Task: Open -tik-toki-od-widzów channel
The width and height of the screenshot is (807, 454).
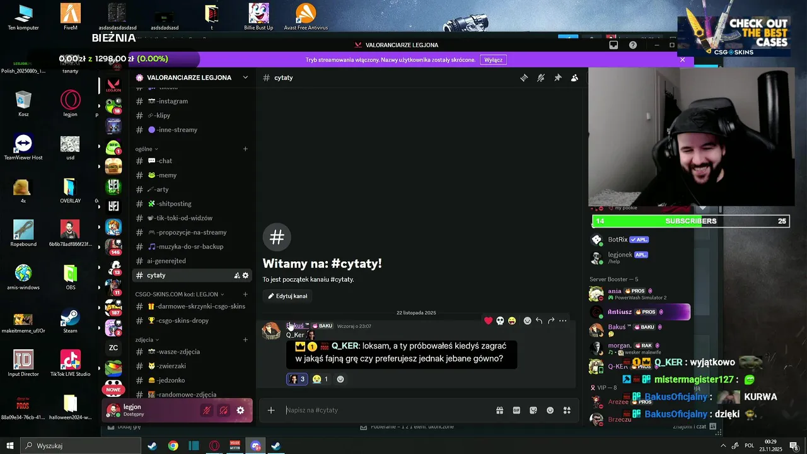Action: 192,218
